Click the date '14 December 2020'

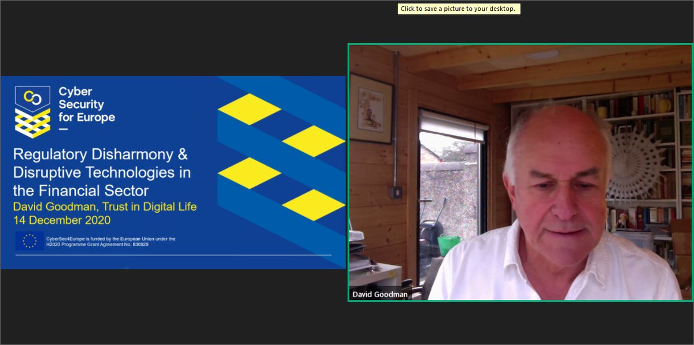(61, 220)
